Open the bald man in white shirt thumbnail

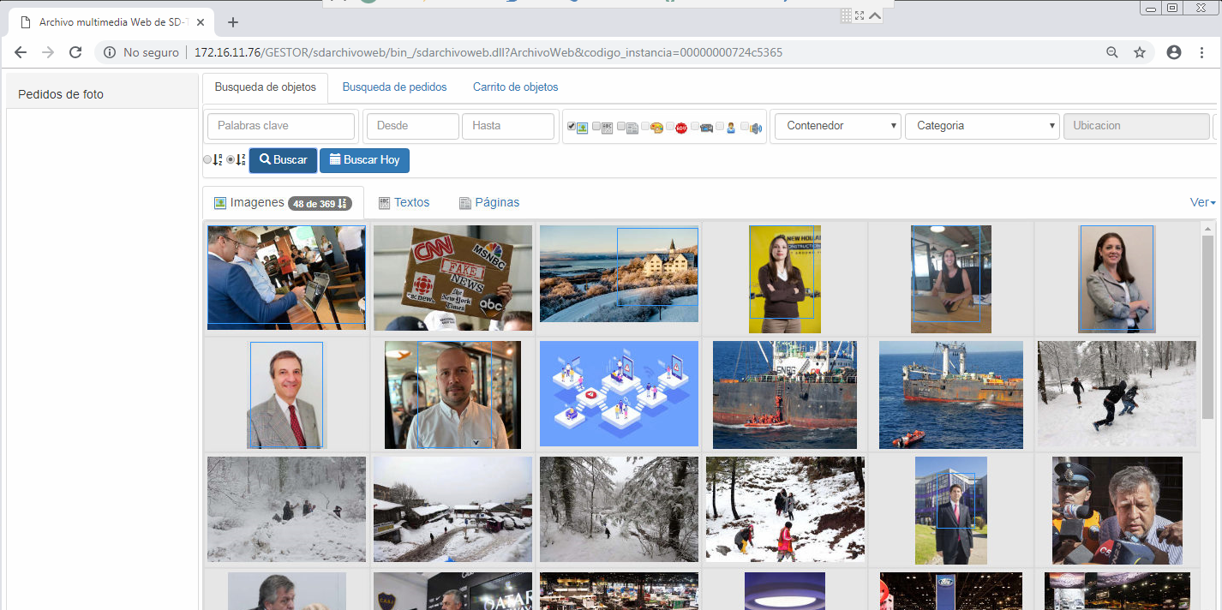(x=452, y=395)
